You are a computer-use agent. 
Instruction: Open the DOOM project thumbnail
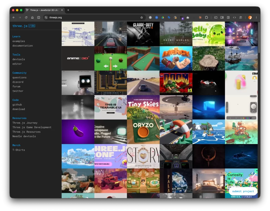point(176,83)
